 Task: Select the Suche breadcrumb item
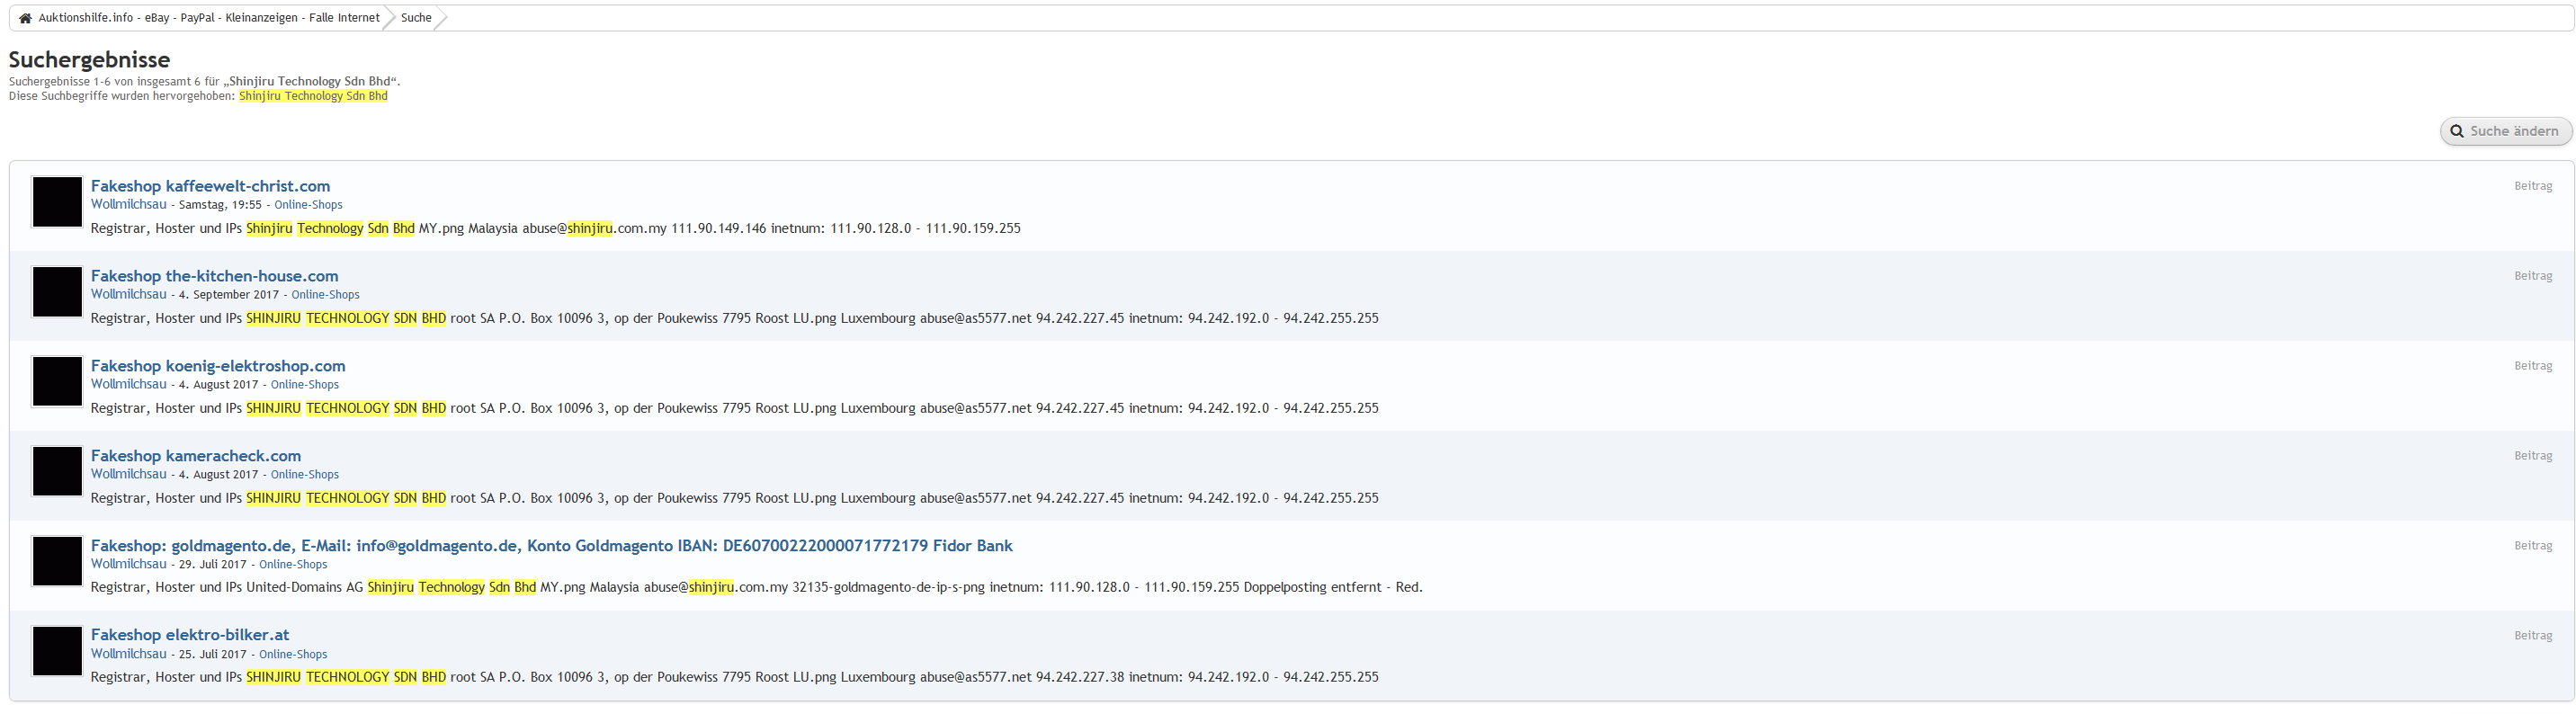pos(416,18)
